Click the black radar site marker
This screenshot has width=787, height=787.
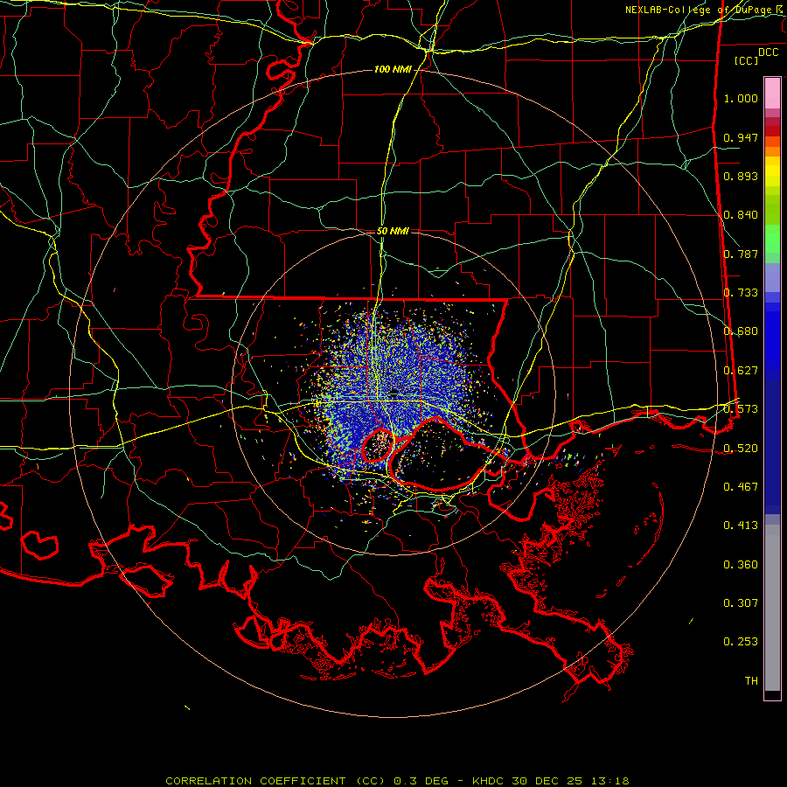(x=394, y=393)
